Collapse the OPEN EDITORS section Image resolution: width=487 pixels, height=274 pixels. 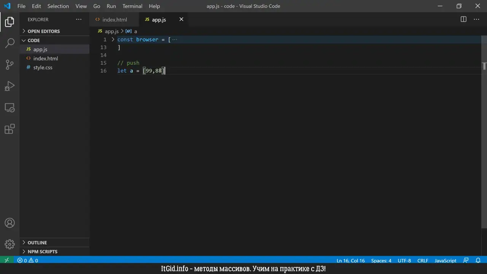pyautogui.click(x=43, y=31)
